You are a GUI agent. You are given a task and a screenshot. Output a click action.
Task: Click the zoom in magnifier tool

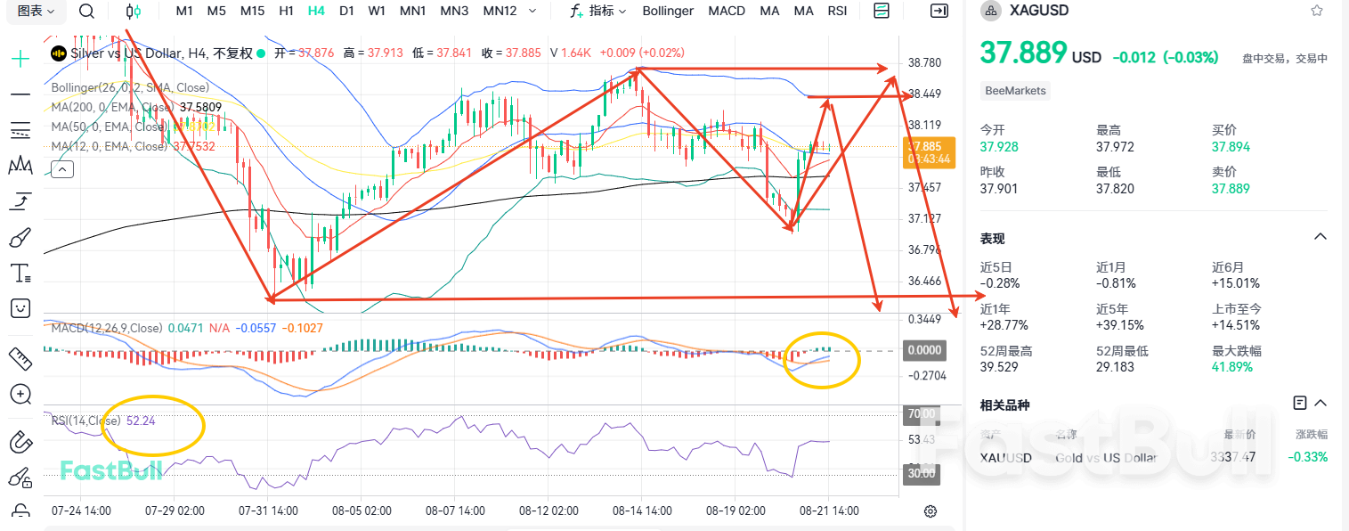click(20, 394)
